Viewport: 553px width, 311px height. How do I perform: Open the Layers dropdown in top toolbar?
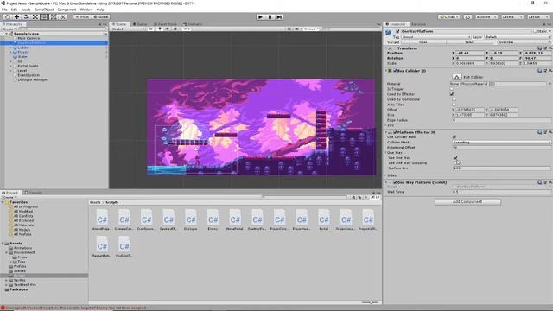pos(512,17)
